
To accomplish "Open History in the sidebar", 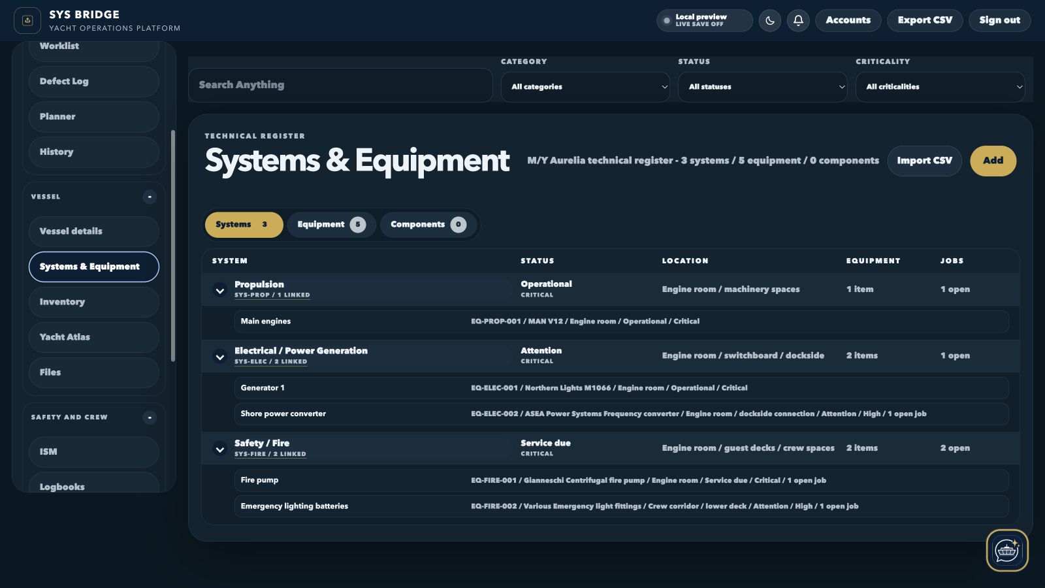I will tap(94, 152).
